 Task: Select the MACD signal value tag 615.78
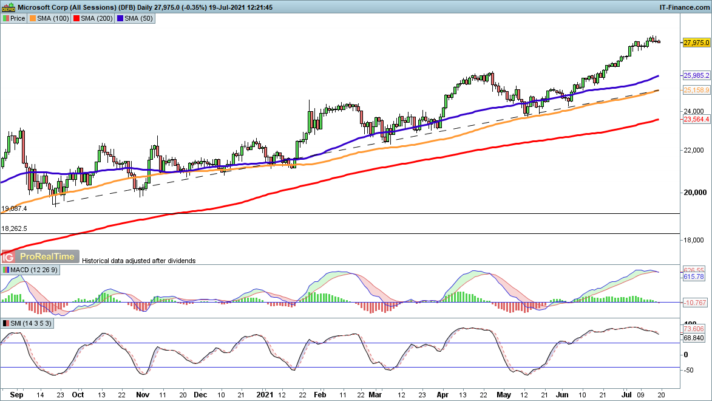coord(694,276)
